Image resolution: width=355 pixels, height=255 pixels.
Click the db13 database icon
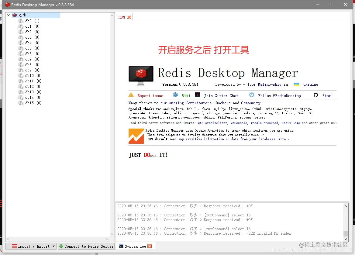coord(21,92)
